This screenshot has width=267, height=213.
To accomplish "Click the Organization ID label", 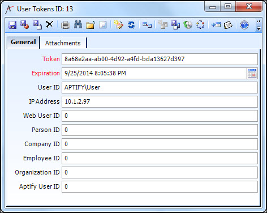I will tap(37, 172).
